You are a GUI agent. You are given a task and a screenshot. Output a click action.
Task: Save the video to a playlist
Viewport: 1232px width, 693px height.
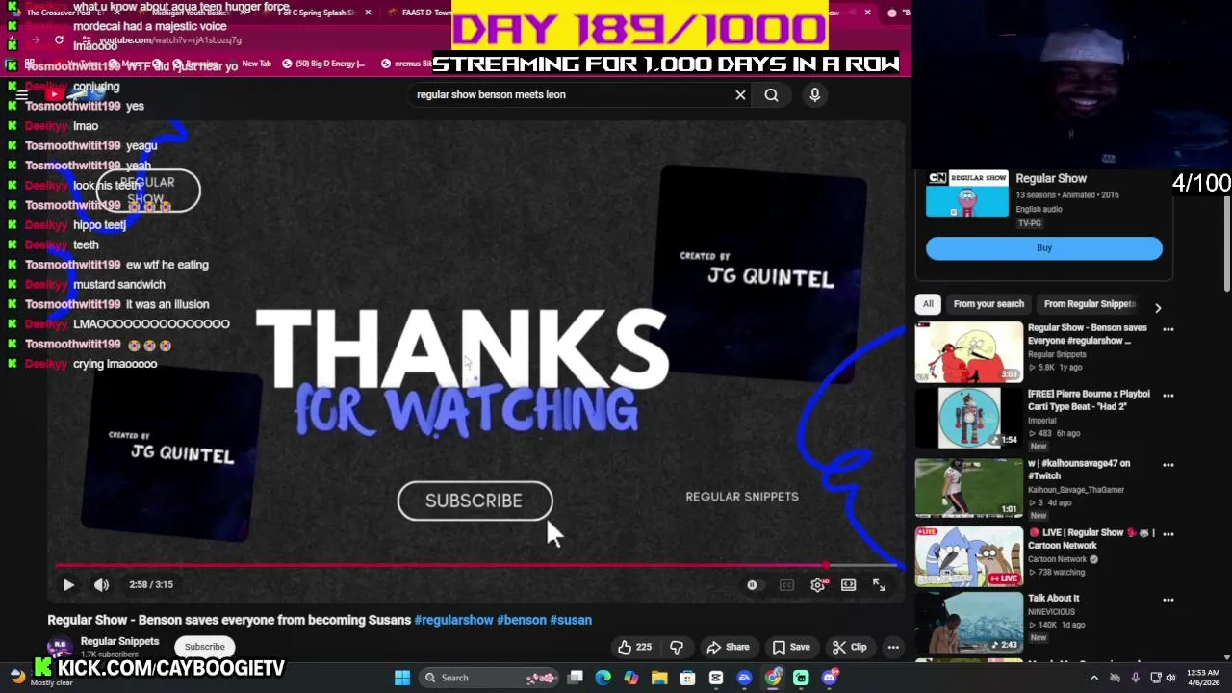click(x=791, y=647)
